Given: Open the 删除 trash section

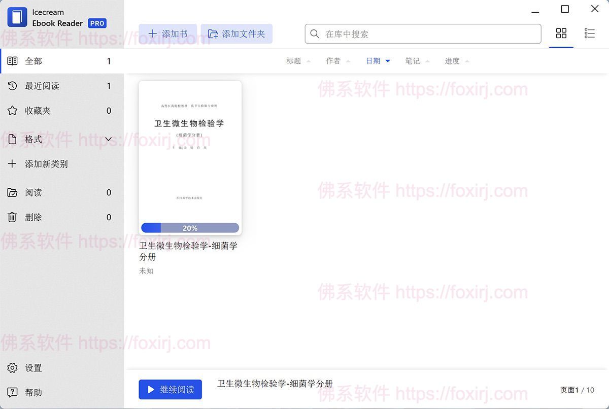Looking at the screenshot, I should click(x=33, y=217).
